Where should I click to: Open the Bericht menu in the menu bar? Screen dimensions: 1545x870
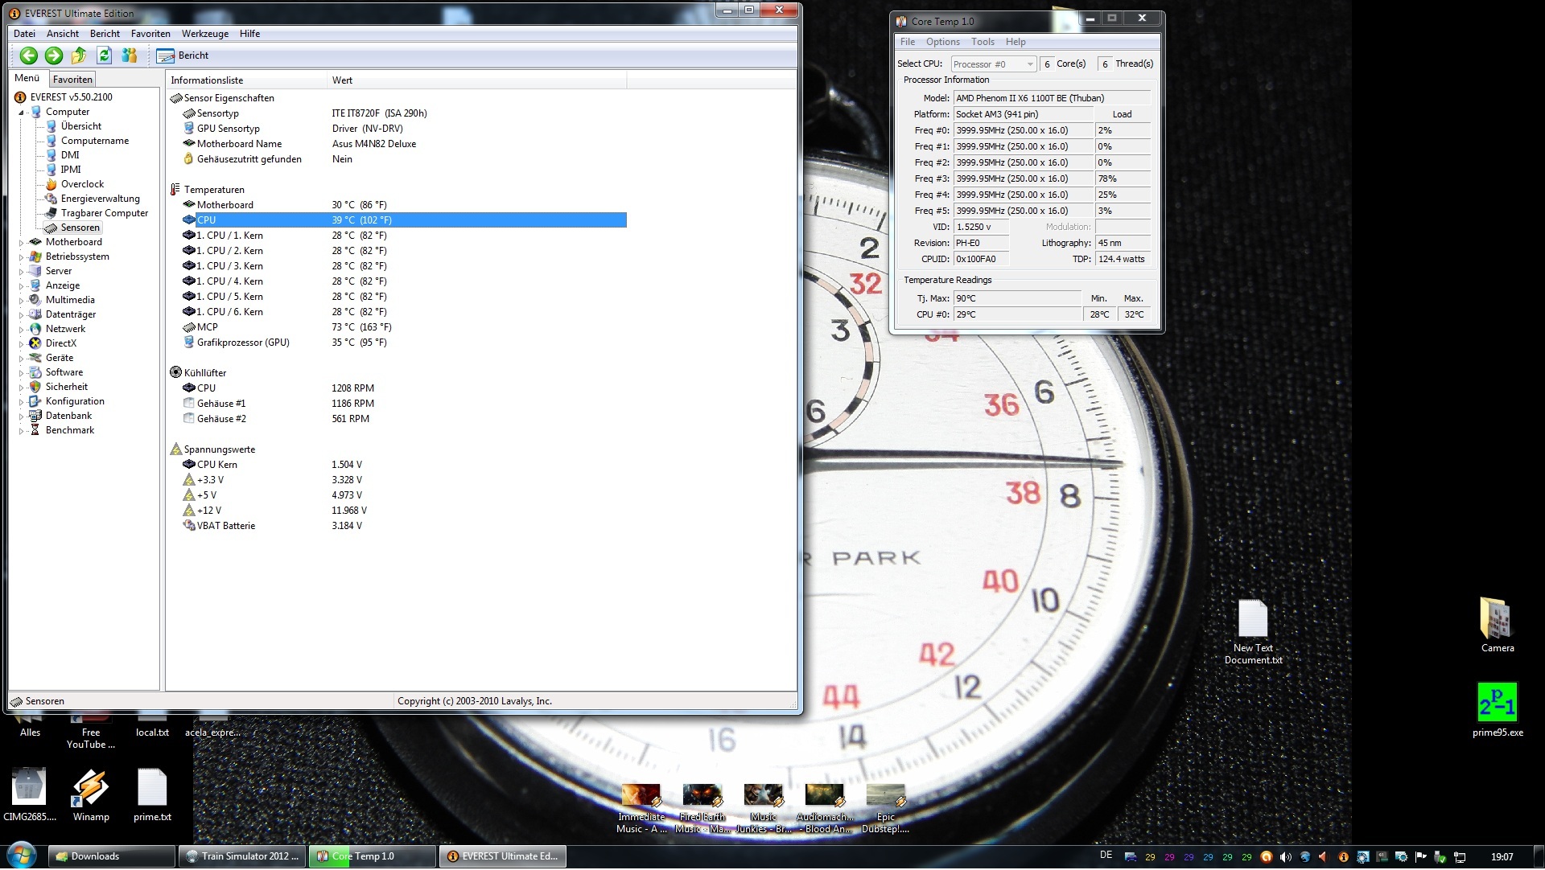(105, 34)
